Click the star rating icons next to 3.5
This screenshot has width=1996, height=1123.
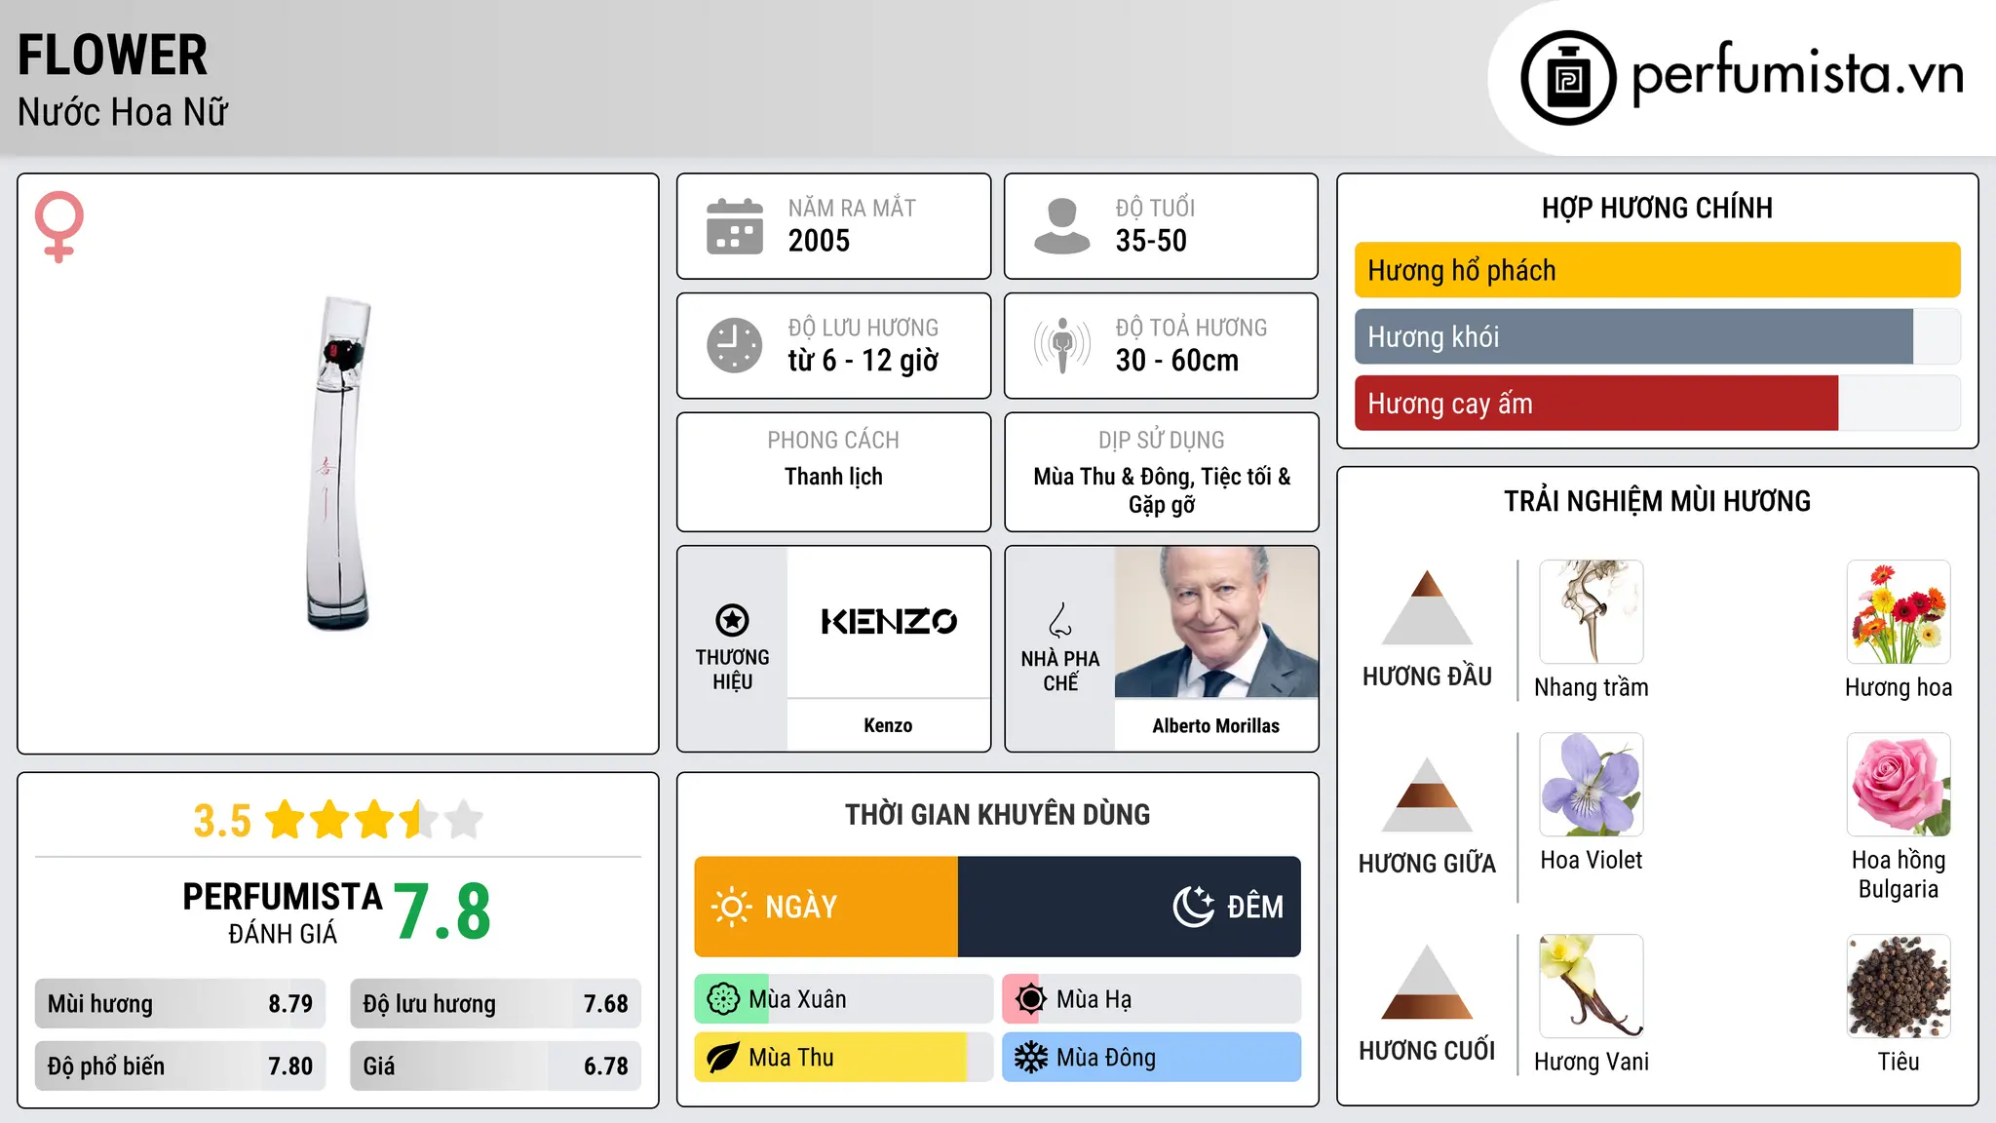tap(374, 820)
